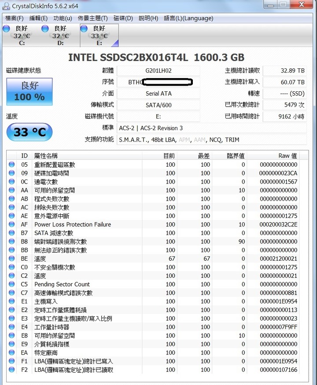Click the blue health orb for drive D:
This screenshot has width=317, height=385.
[x=45, y=29]
